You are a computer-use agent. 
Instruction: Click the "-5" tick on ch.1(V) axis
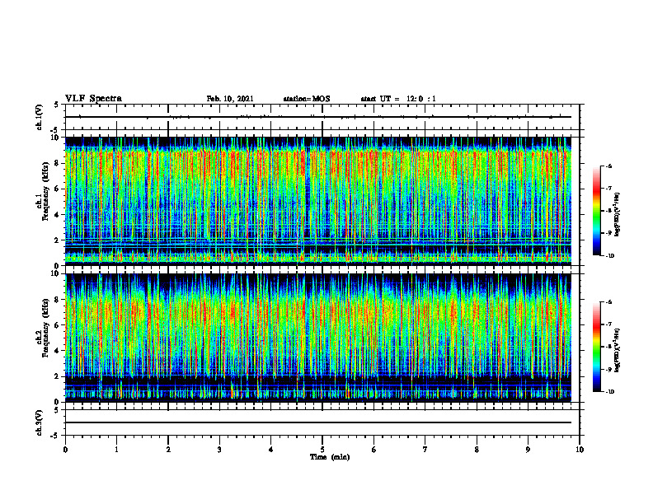(x=55, y=130)
